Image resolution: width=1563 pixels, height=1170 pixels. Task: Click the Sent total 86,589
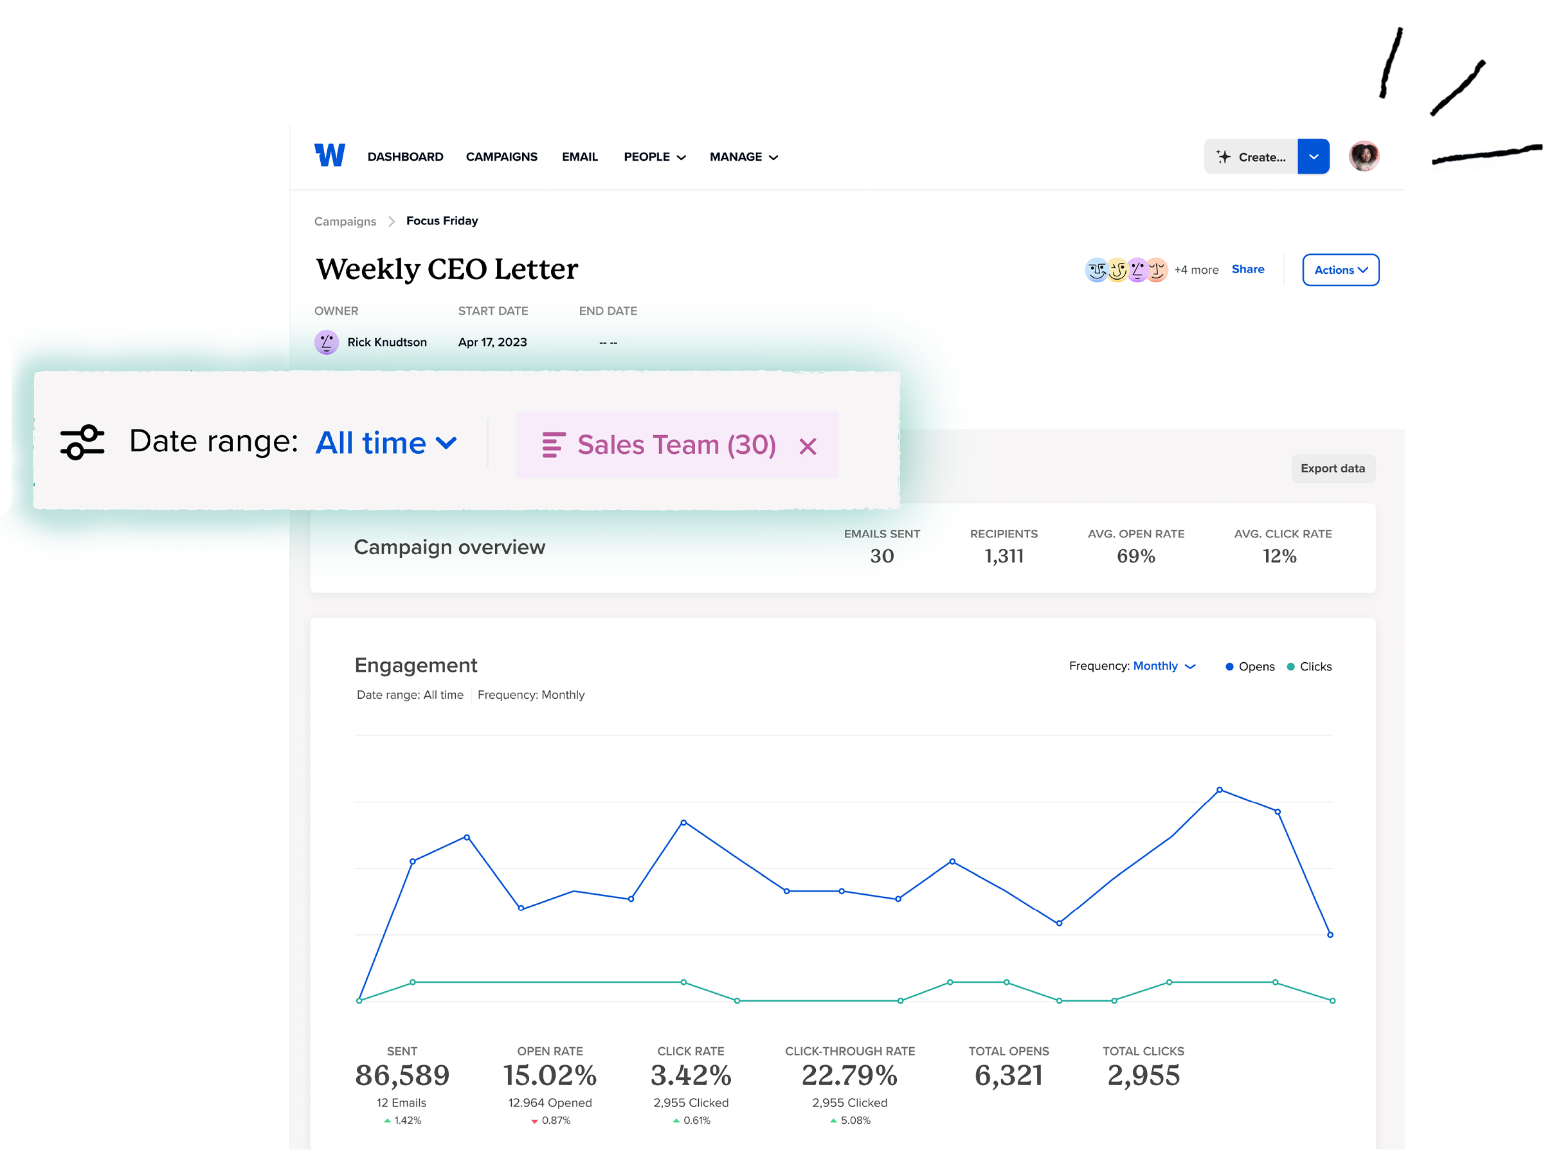pos(402,1075)
